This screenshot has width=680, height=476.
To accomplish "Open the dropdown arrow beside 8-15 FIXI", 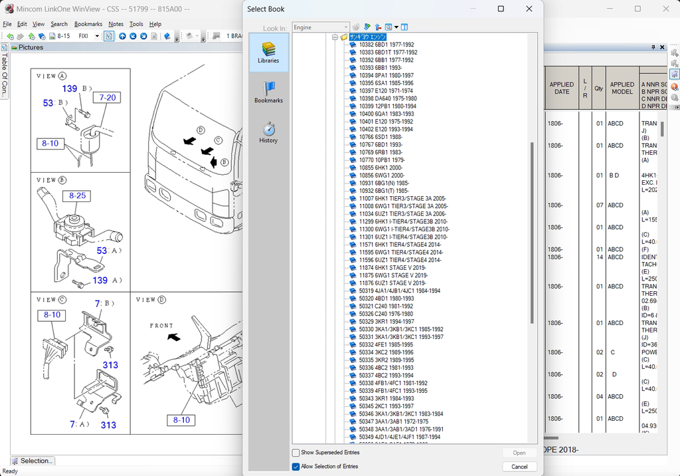I will click(x=97, y=36).
